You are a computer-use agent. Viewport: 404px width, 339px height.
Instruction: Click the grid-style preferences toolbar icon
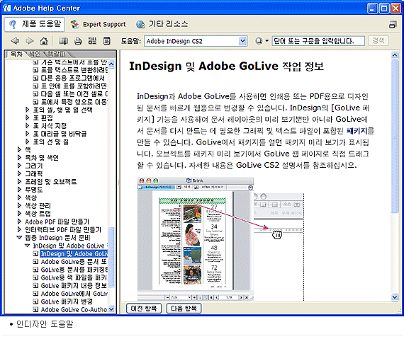pos(92,41)
